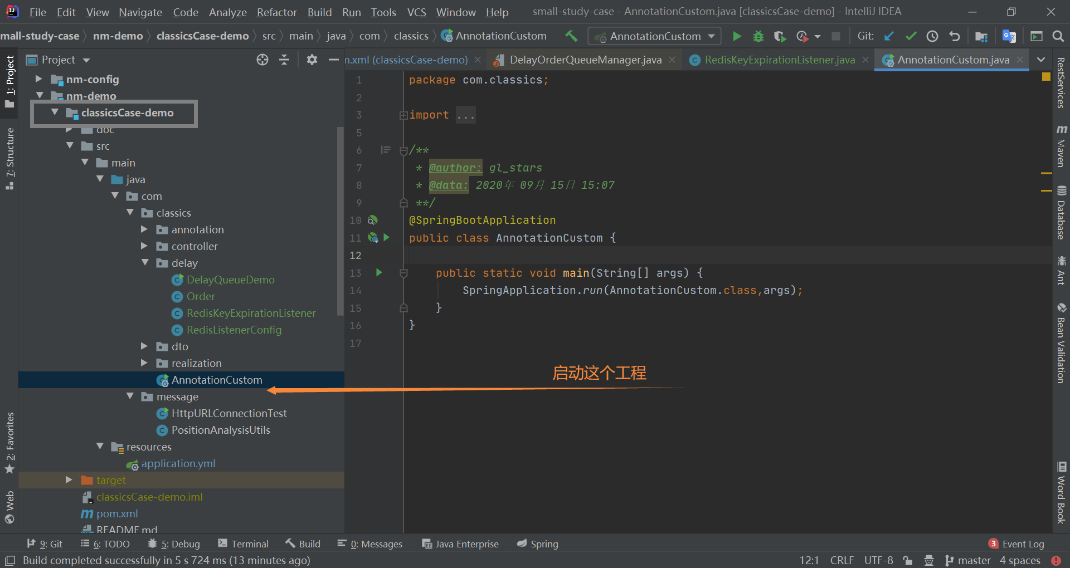This screenshot has width=1070, height=568.
Task: Click the Search Everywhere magnifier icon
Action: click(x=1058, y=36)
